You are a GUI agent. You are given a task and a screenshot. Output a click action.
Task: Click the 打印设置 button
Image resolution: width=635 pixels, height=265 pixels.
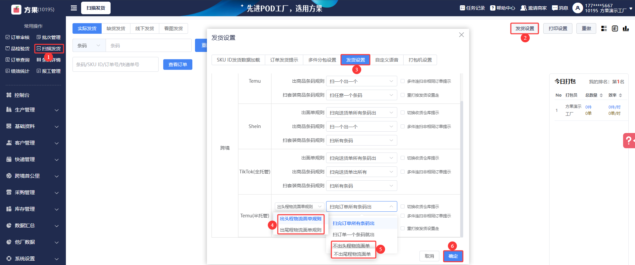[x=558, y=28]
